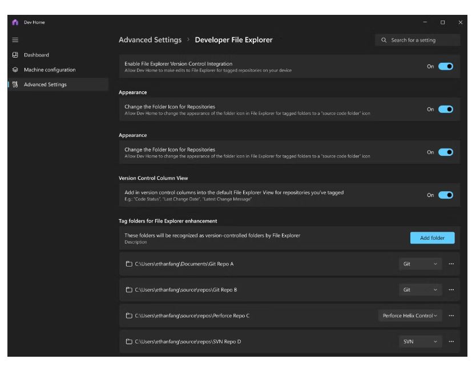Expand the Perforce Helix Control dropdown
The width and height of the screenshot is (476, 367).
pos(410,316)
